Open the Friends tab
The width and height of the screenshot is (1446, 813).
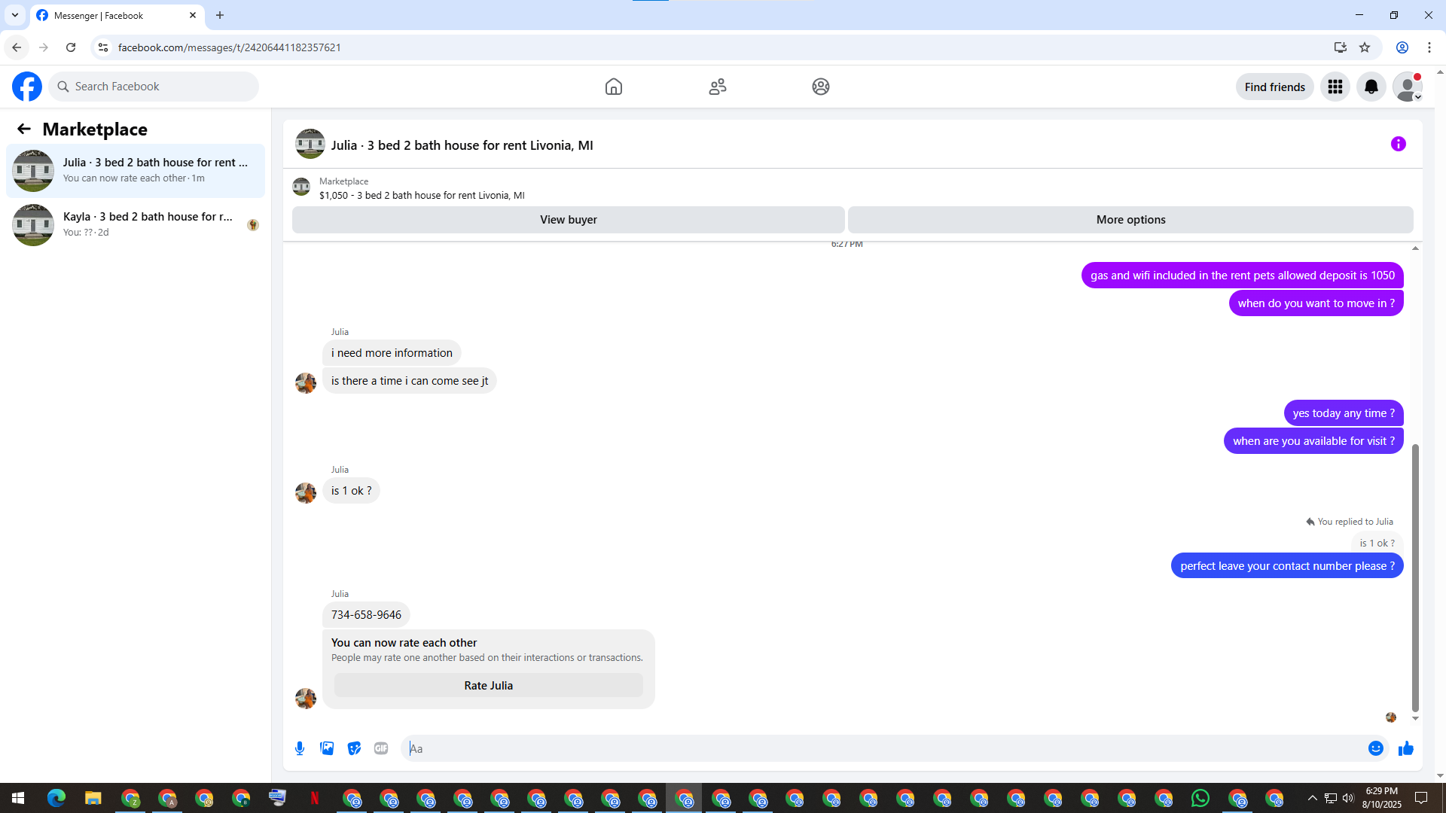point(717,87)
